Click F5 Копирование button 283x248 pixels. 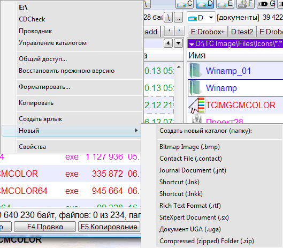pos(109,227)
